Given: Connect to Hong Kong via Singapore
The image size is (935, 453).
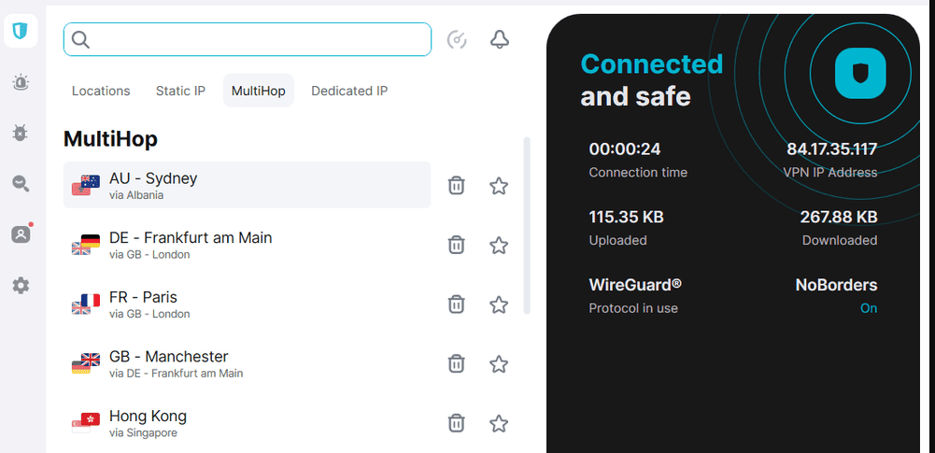Looking at the screenshot, I should [247, 423].
